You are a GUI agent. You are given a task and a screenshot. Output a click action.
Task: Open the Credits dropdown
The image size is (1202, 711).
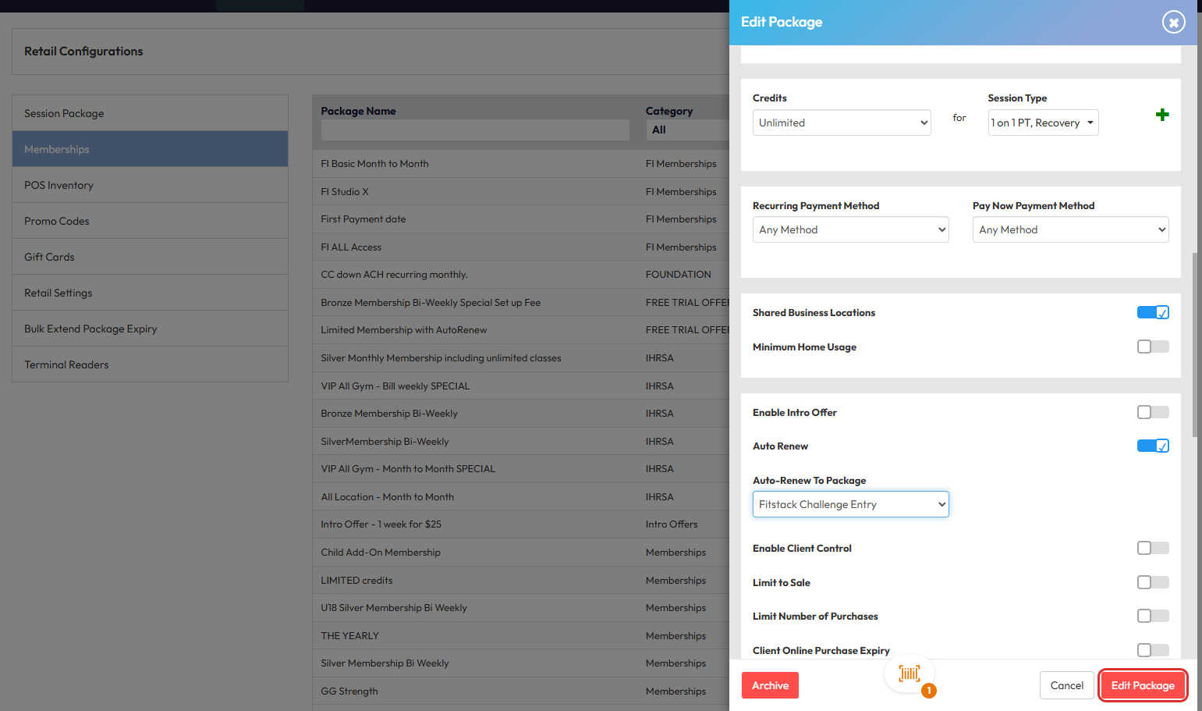(x=841, y=123)
